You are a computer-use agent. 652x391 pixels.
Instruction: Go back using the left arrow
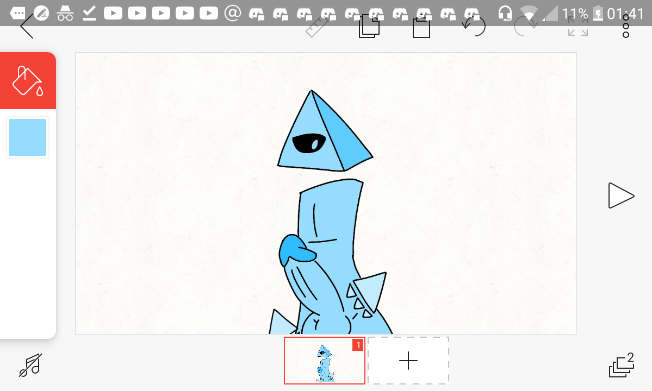pyautogui.click(x=27, y=27)
